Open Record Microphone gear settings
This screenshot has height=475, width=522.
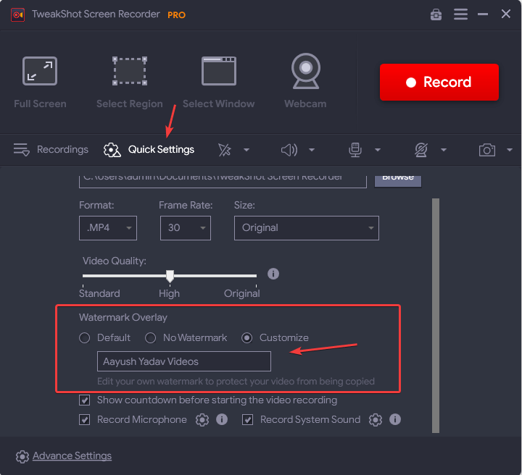coord(202,420)
